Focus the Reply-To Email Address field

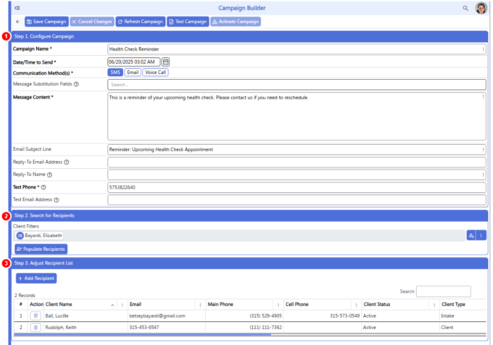coord(297,162)
